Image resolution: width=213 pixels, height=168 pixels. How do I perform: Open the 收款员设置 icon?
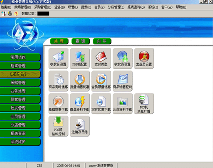click(122, 58)
